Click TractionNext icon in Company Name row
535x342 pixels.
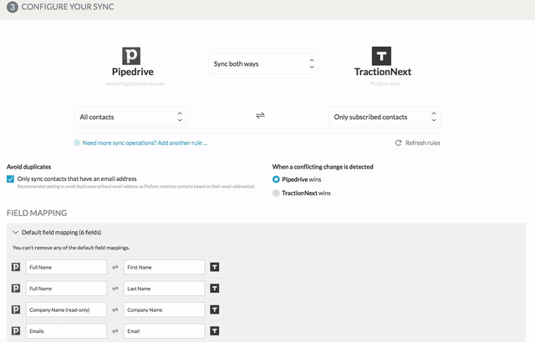tap(215, 309)
